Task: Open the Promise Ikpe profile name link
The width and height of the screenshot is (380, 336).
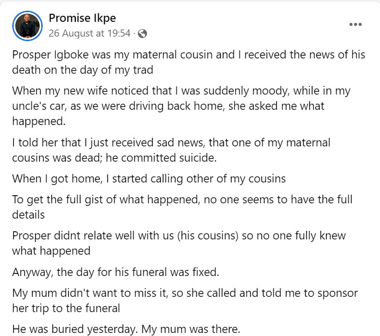Action: (82, 18)
